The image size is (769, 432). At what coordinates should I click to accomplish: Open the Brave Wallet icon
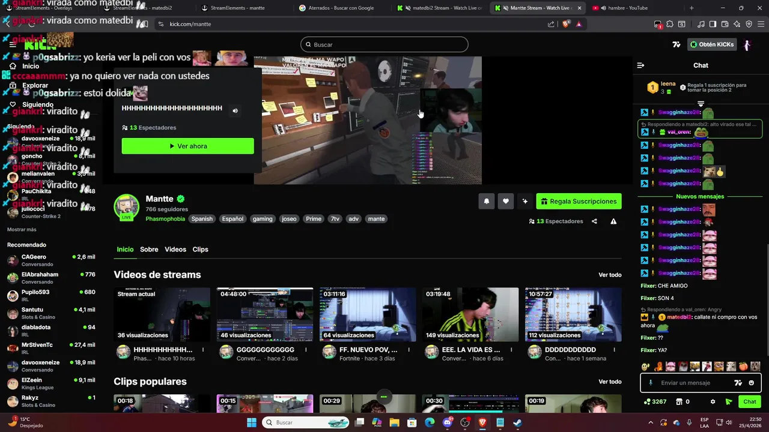pos(725,24)
